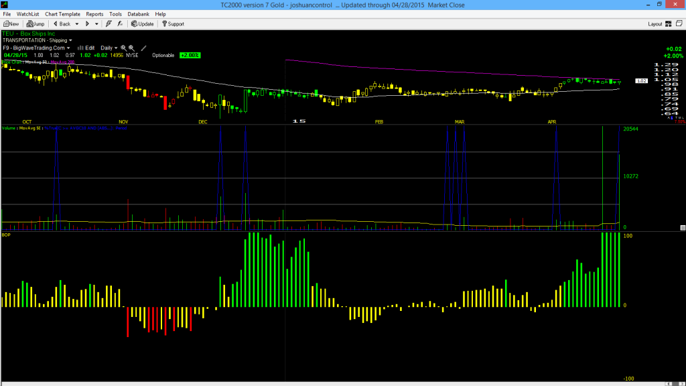Click the Edit chart button
The width and height of the screenshot is (686, 386).
(x=86, y=48)
